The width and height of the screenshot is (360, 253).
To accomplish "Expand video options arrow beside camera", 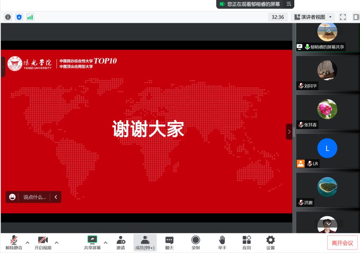I will [x=57, y=242].
